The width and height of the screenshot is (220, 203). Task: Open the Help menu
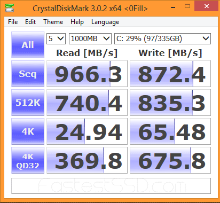click(77, 22)
